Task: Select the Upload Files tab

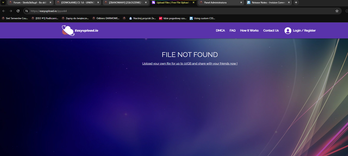Action: tap(173, 2)
